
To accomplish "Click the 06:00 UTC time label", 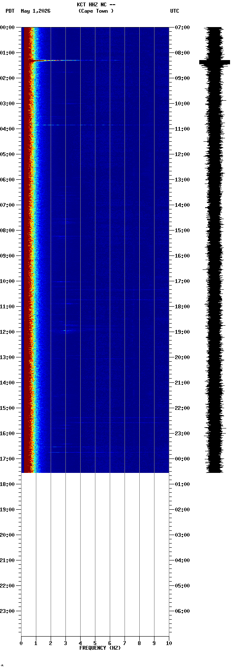I will 182,611.
